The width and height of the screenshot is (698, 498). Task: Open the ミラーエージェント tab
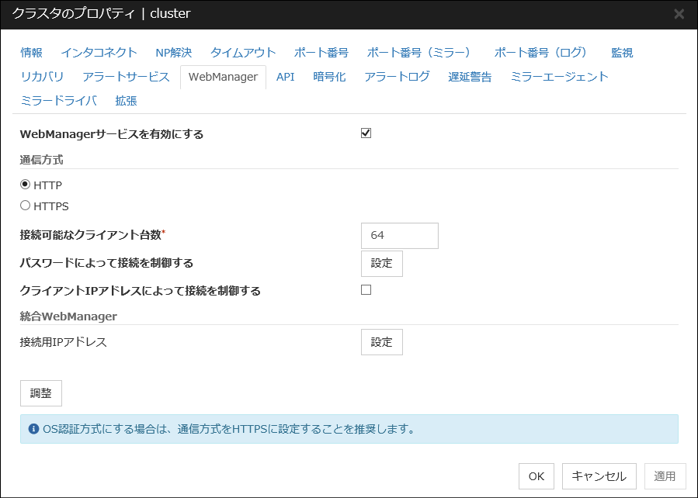pos(559,77)
